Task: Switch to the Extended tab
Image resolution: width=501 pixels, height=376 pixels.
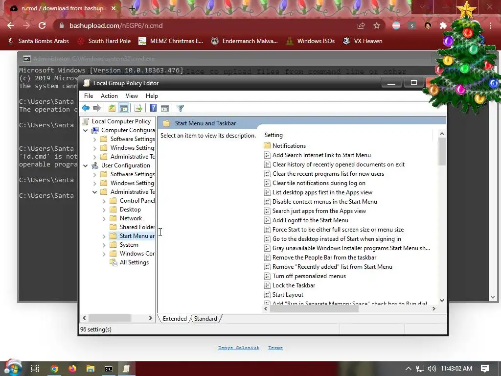Action: tap(175, 318)
